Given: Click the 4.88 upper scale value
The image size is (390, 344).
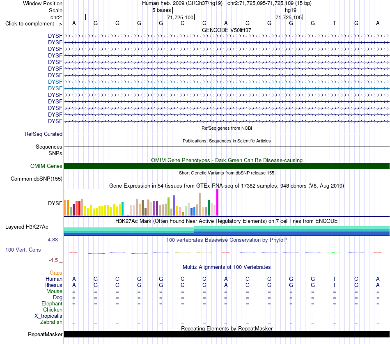Looking at the screenshot, I should (x=53, y=240).
